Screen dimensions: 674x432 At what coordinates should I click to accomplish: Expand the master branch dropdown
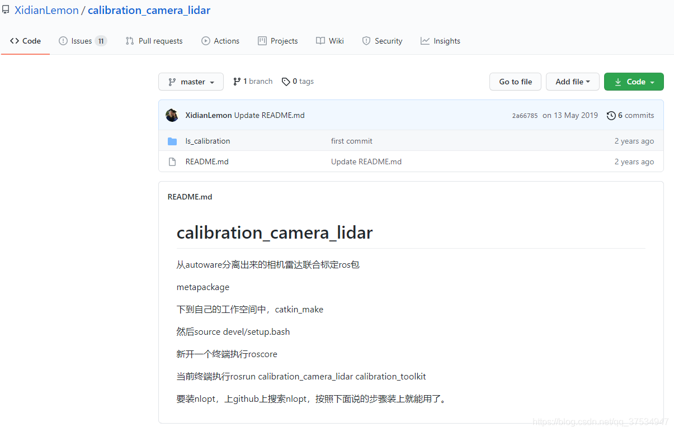191,82
